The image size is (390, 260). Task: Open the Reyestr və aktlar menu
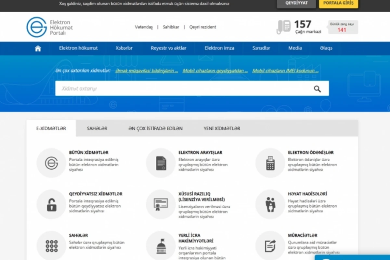tap(168, 48)
